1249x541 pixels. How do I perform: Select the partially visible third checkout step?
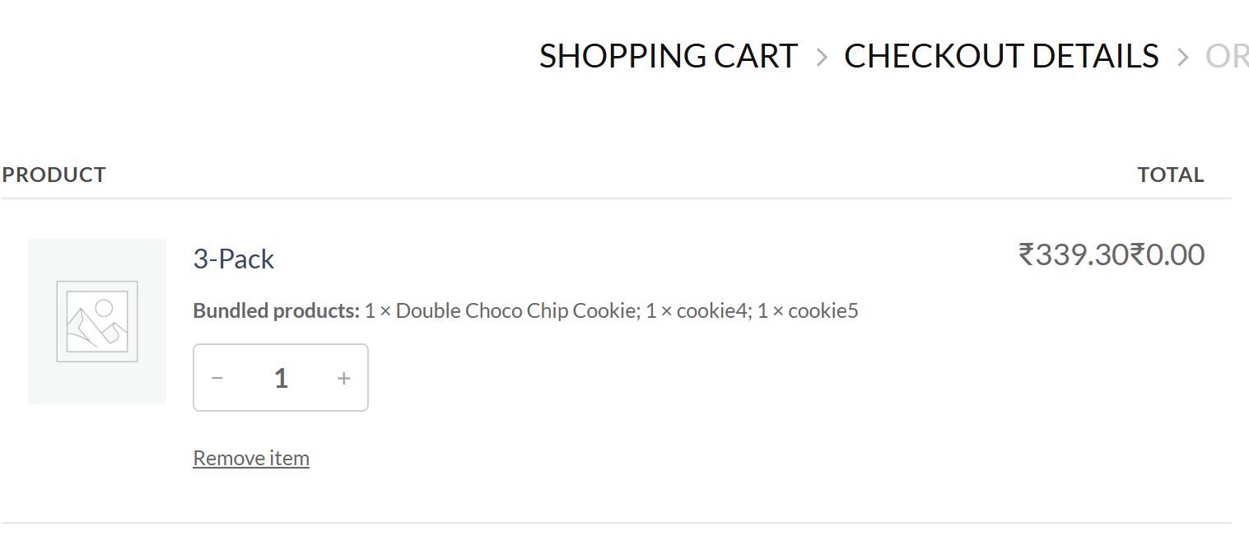[1226, 56]
